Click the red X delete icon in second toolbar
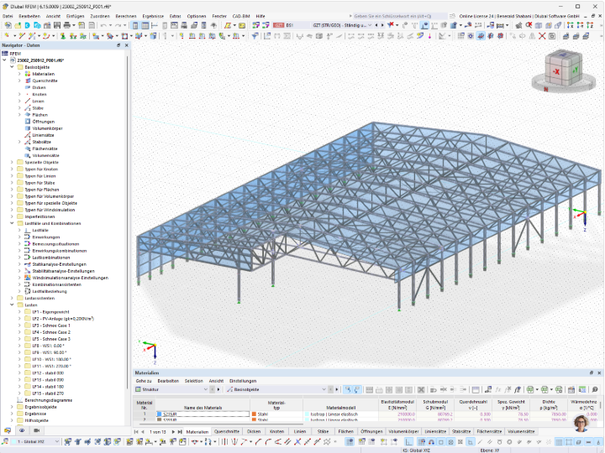Viewport: 605px width, 453px height. (x=542, y=36)
